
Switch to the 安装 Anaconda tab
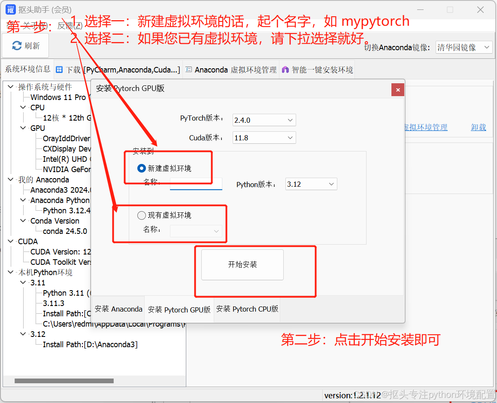118,309
